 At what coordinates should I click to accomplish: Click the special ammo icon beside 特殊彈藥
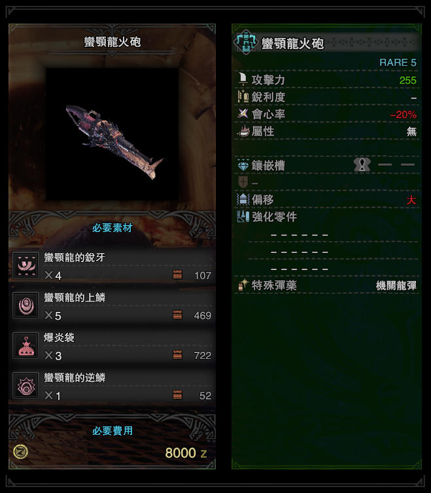point(243,285)
